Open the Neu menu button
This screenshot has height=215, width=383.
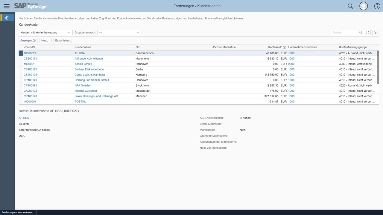[44, 40]
